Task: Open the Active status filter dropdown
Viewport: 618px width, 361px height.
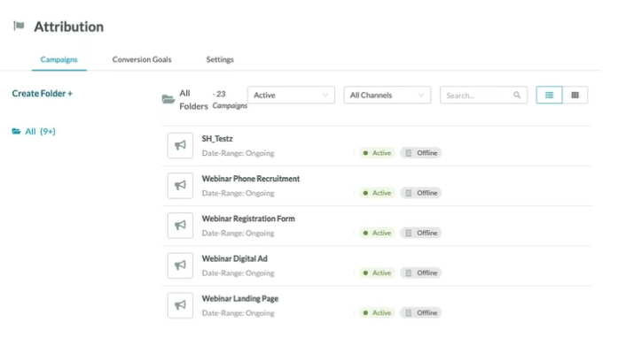Action: [291, 95]
